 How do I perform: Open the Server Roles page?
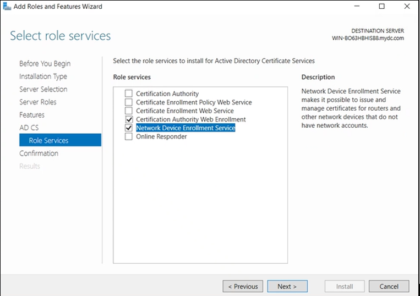pyautogui.click(x=38, y=102)
